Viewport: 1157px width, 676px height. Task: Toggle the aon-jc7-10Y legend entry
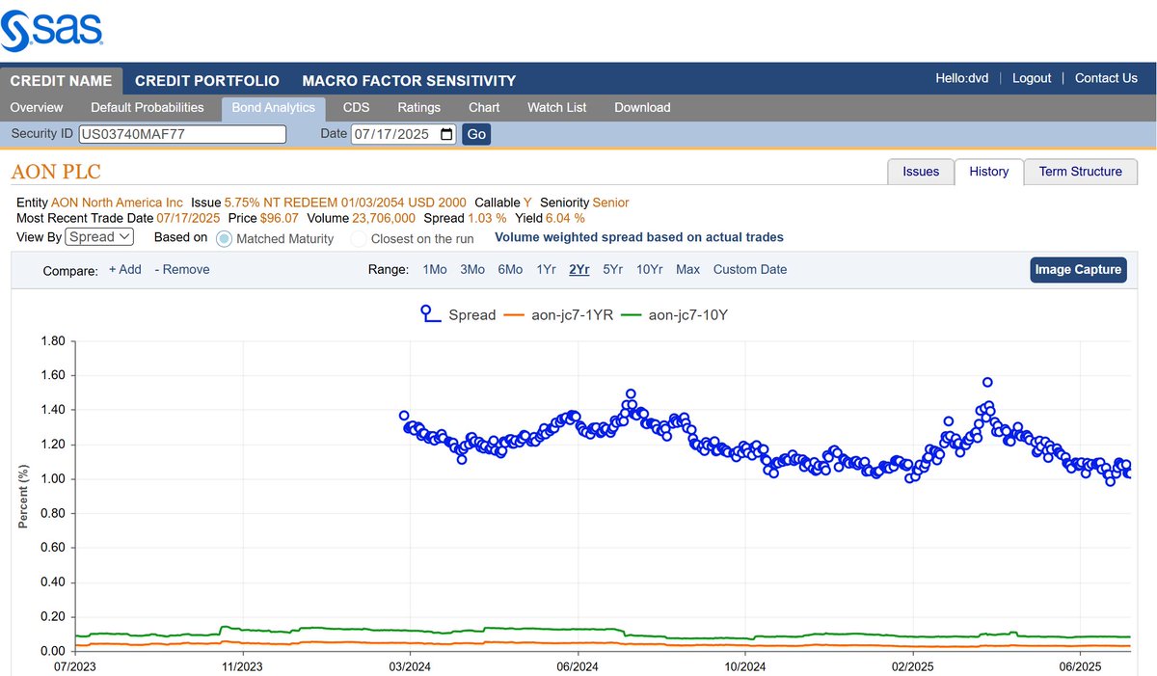(x=675, y=314)
